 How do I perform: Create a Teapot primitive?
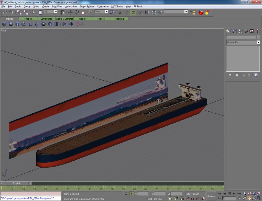(x=30, y=24)
